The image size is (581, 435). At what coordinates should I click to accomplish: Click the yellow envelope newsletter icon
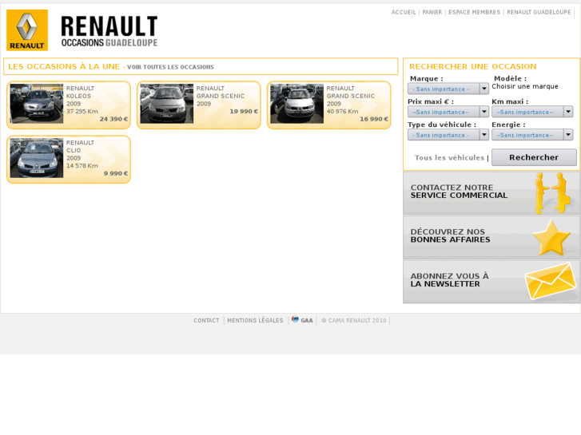(x=551, y=281)
